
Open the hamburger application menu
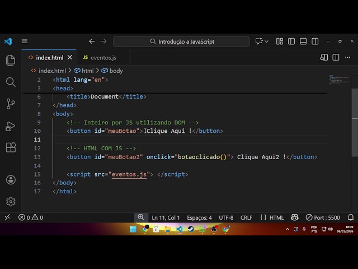point(25,41)
